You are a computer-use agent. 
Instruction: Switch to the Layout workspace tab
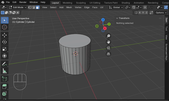coord(55,3)
